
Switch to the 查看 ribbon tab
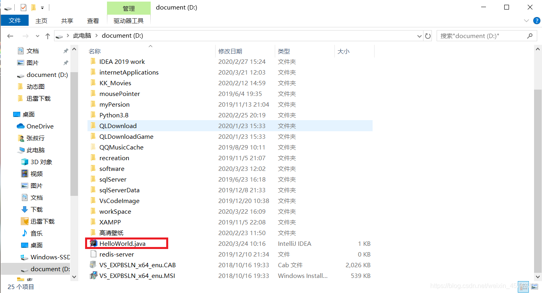(x=93, y=21)
